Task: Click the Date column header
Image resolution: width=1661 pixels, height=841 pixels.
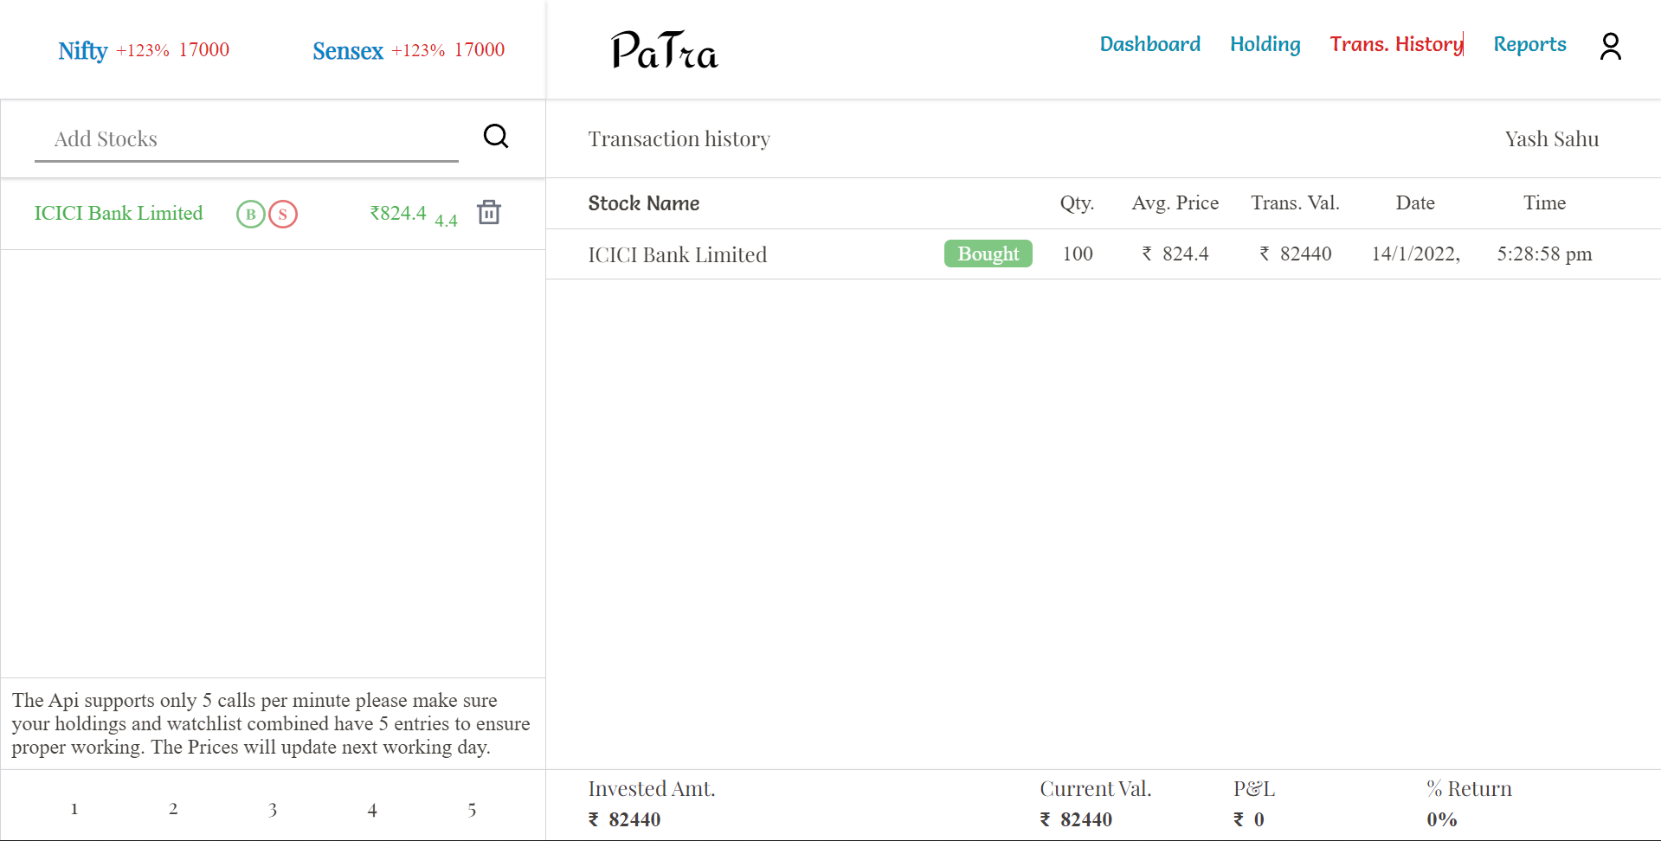Action: (1415, 202)
